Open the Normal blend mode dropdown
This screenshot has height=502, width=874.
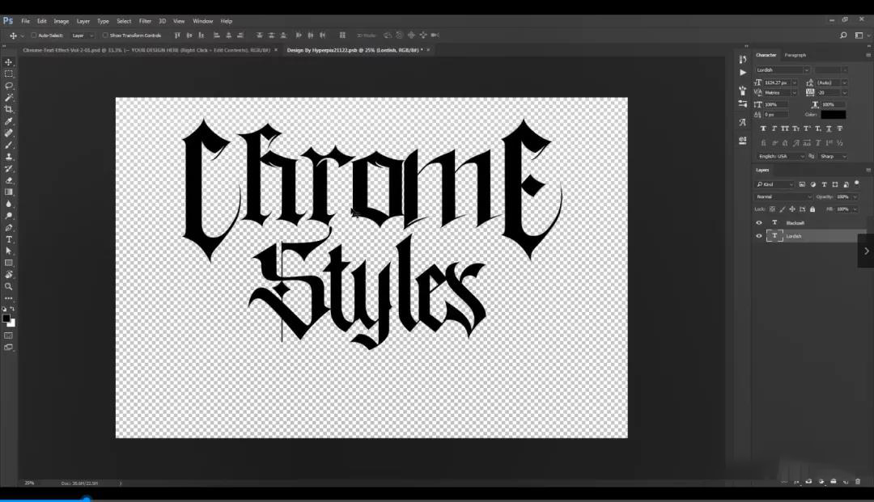pyautogui.click(x=783, y=196)
